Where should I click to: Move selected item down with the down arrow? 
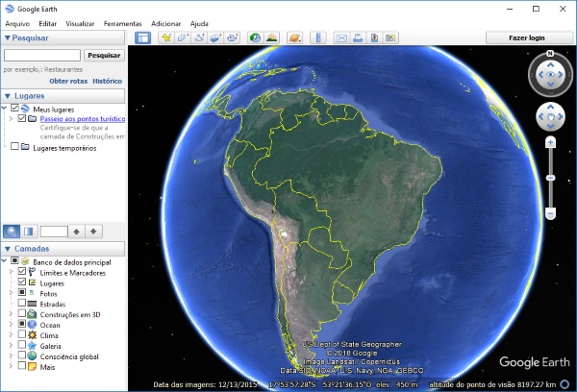pyautogui.click(x=93, y=232)
